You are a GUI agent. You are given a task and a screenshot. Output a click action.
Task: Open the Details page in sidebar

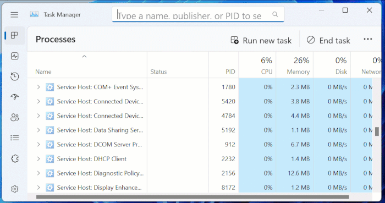(14, 138)
